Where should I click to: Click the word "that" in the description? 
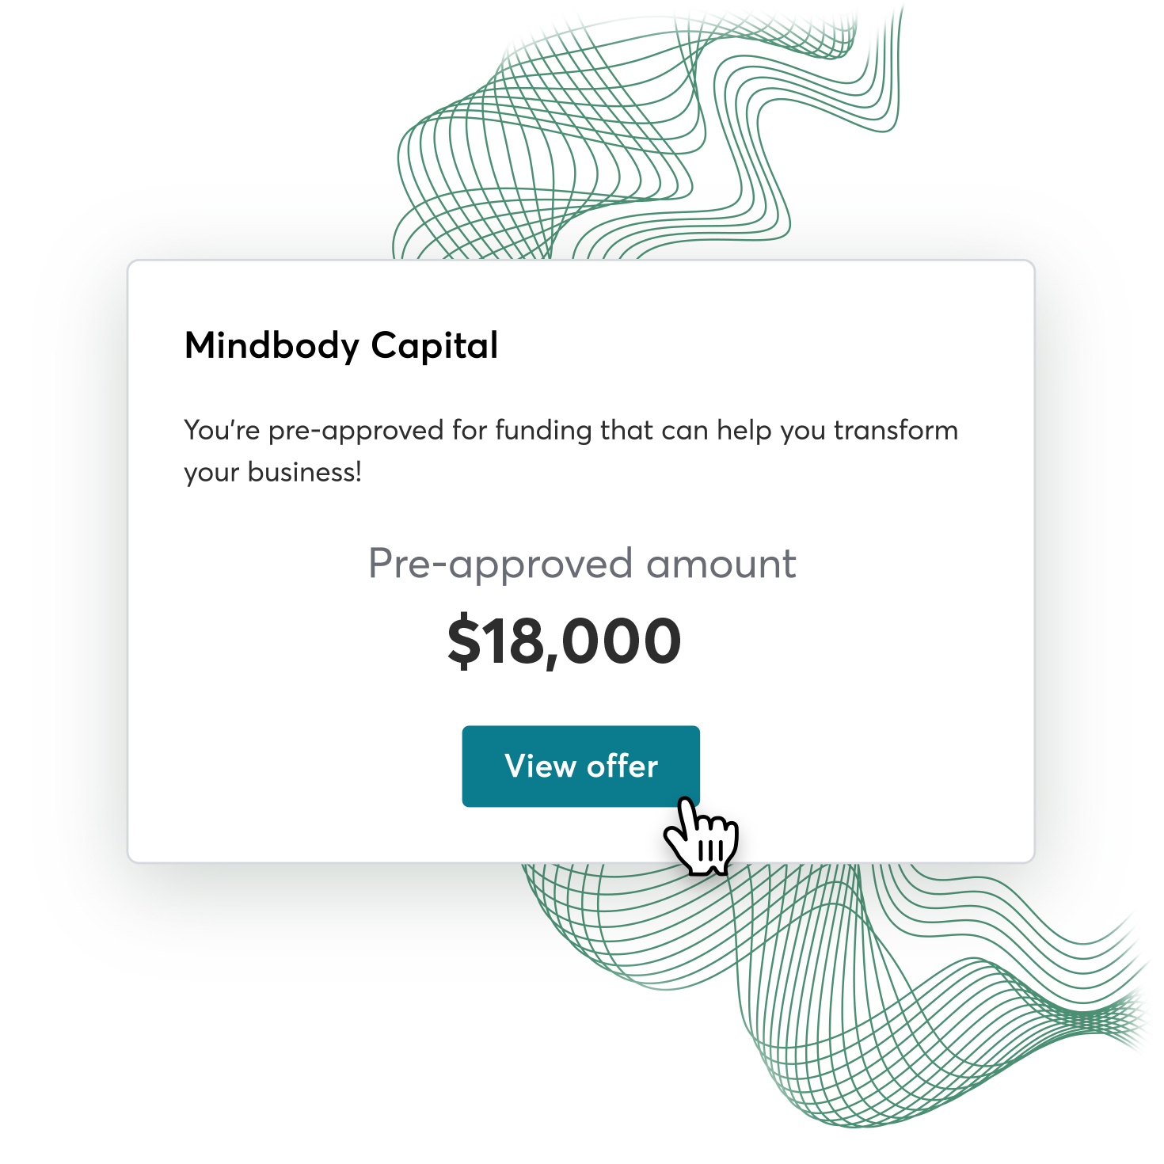(626, 431)
